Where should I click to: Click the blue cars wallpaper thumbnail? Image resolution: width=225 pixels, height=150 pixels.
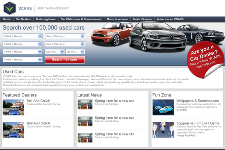point(163,107)
